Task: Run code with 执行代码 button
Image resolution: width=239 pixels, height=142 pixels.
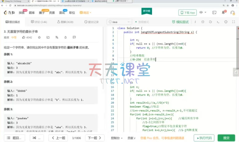Action: [204, 138]
